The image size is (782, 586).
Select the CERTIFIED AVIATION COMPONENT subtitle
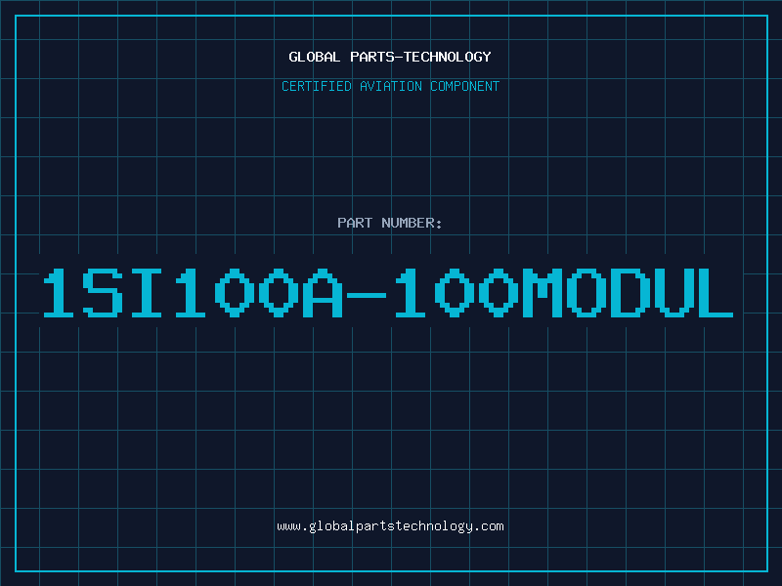390,86
